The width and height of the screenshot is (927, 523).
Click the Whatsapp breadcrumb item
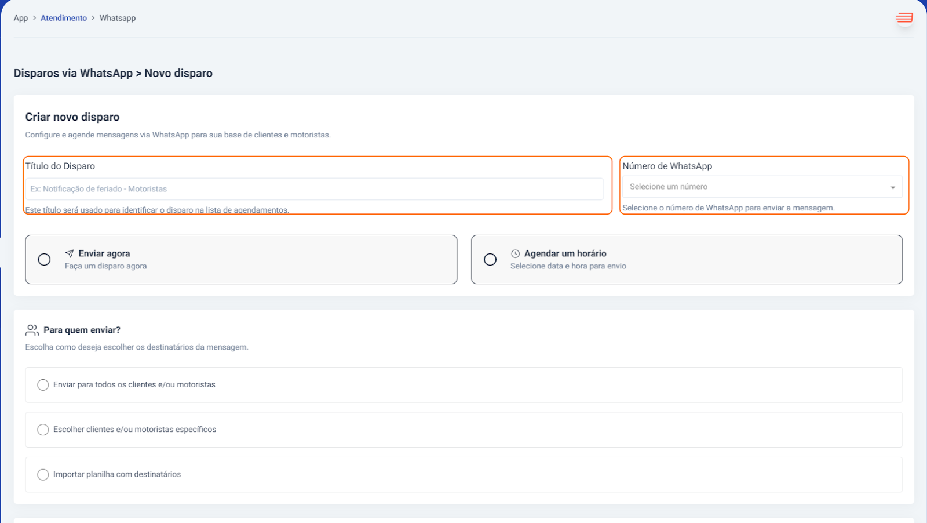point(118,18)
